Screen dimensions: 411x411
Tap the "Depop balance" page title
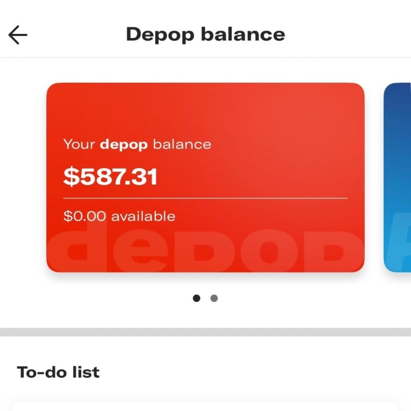206,34
